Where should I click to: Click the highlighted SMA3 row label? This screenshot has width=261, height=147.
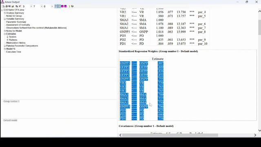tap(124, 95)
